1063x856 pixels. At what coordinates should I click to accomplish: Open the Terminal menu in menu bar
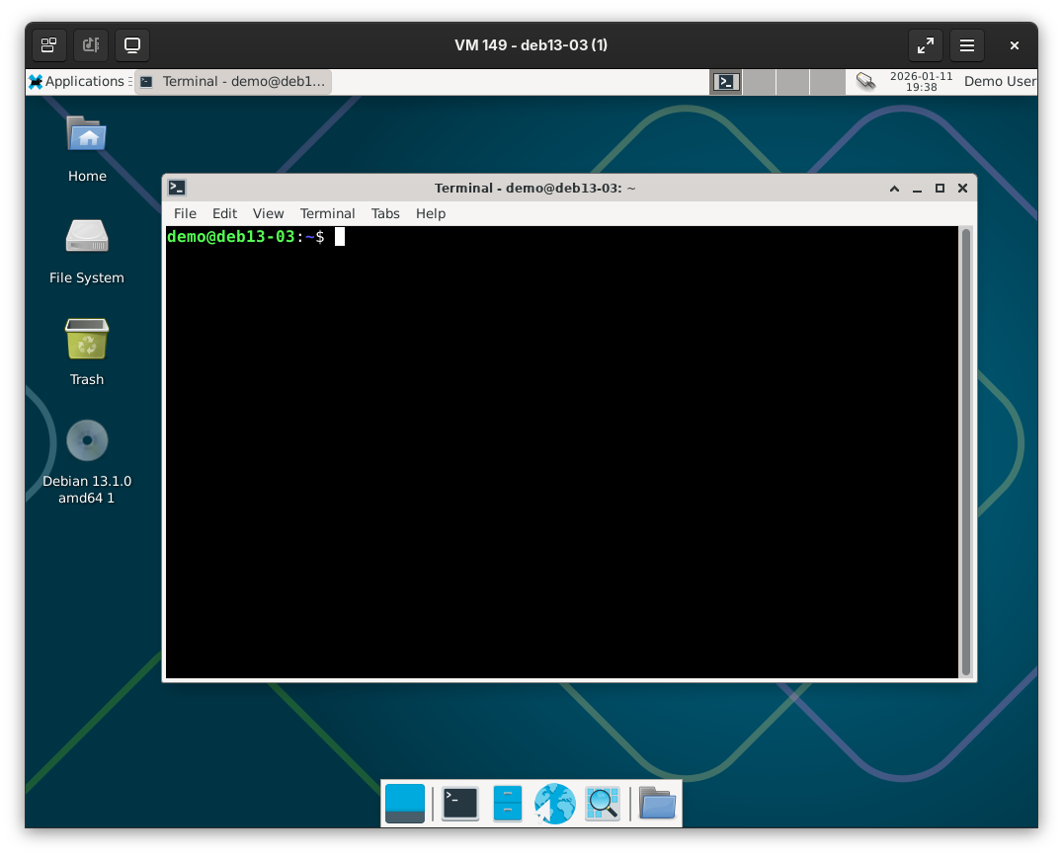(327, 213)
